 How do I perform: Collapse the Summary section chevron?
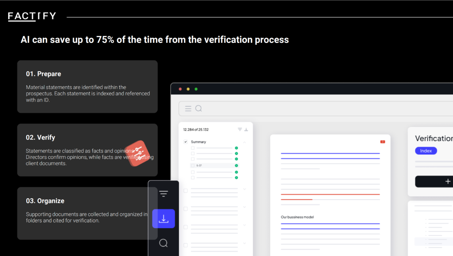point(244,142)
